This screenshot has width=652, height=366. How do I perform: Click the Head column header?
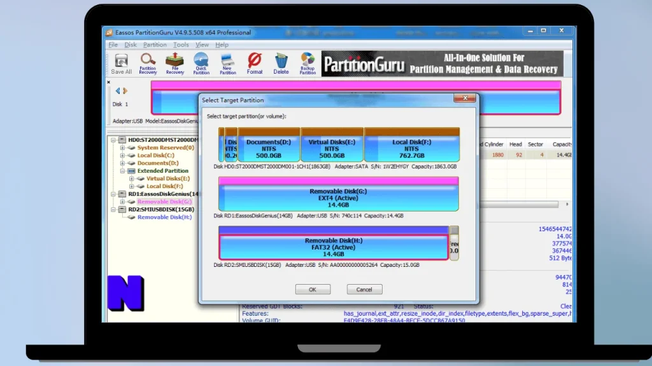(515, 144)
